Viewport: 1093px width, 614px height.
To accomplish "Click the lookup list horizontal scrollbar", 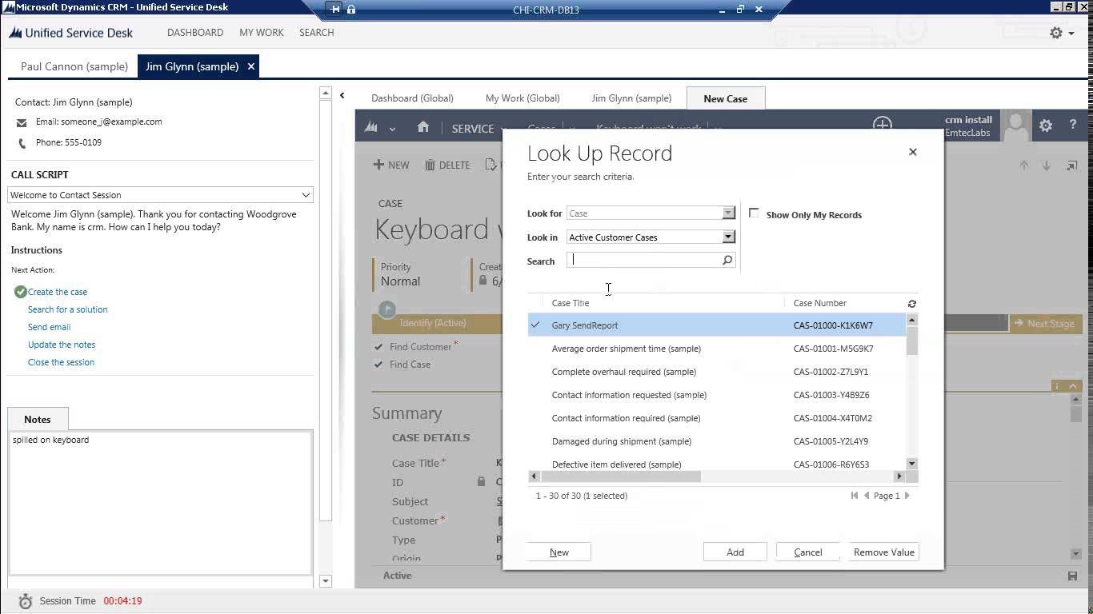I will 621,476.
